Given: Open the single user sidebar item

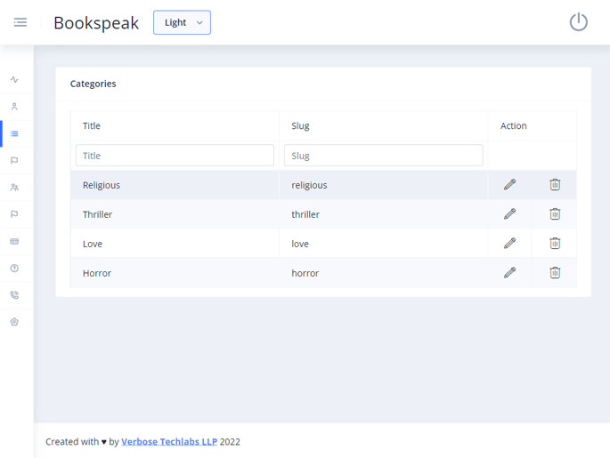Looking at the screenshot, I should 14,107.
